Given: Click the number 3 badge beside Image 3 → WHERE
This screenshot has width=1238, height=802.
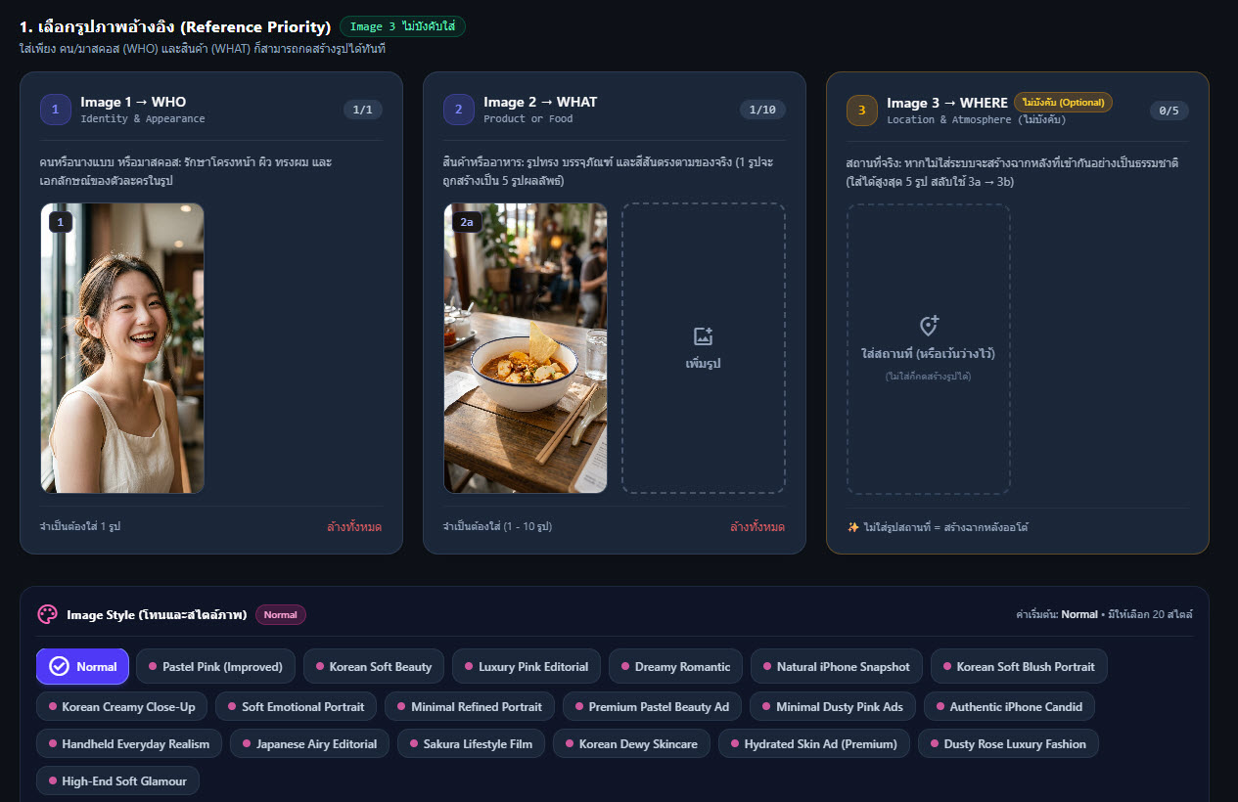Looking at the screenshot, I should click(862, 111).
